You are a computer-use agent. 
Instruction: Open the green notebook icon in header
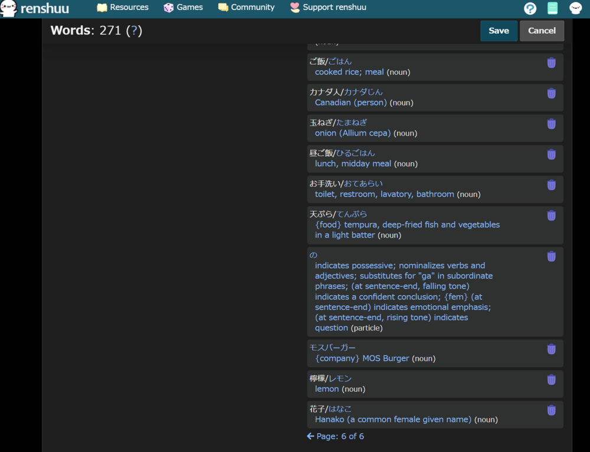[552, 8]
